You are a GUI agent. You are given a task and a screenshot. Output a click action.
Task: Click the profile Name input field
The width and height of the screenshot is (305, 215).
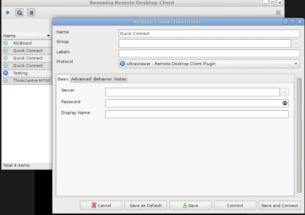[209, 33]
